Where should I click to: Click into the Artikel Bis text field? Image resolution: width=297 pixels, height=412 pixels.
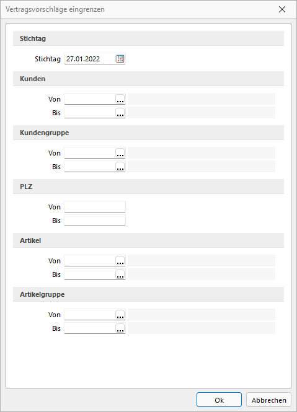[90, 274]
